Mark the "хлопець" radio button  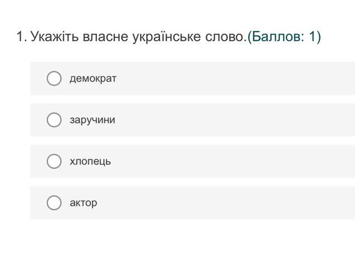(54, 161)
